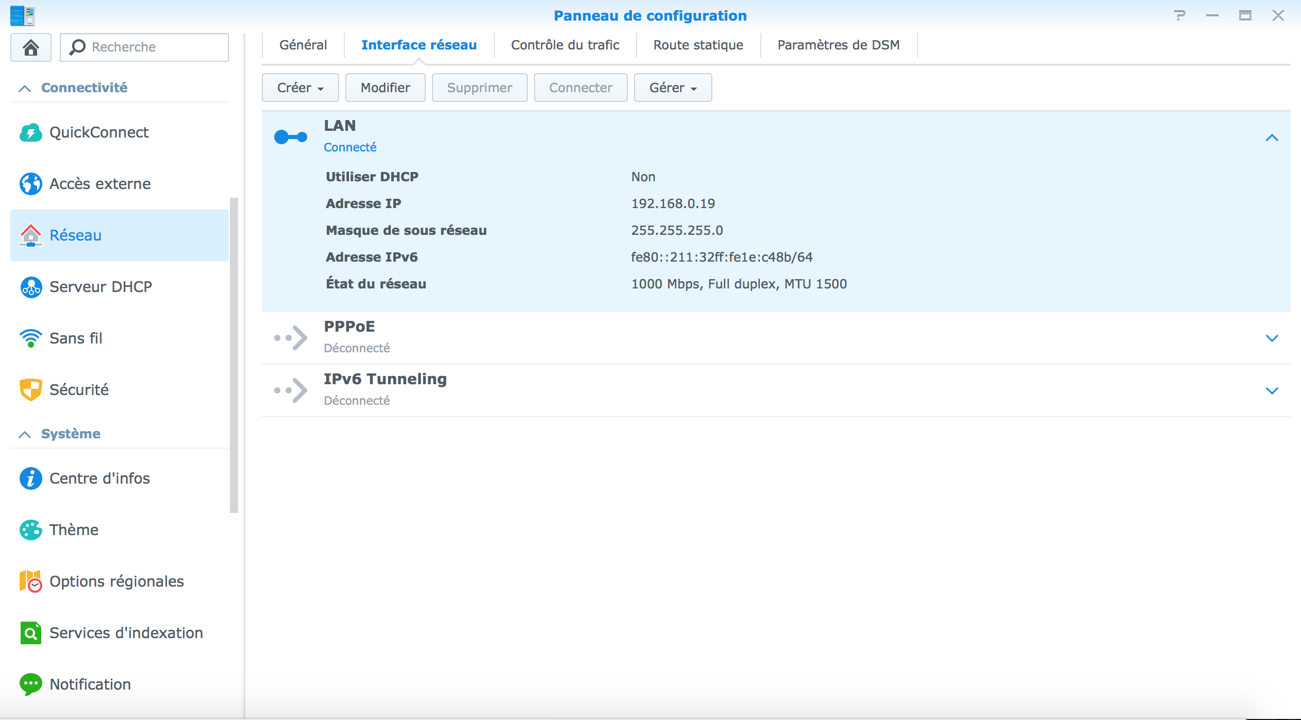The width and height of the screenshot is (1301, 720).
Task: Open QuickConnect cloud icon
Action: point(30,132)
